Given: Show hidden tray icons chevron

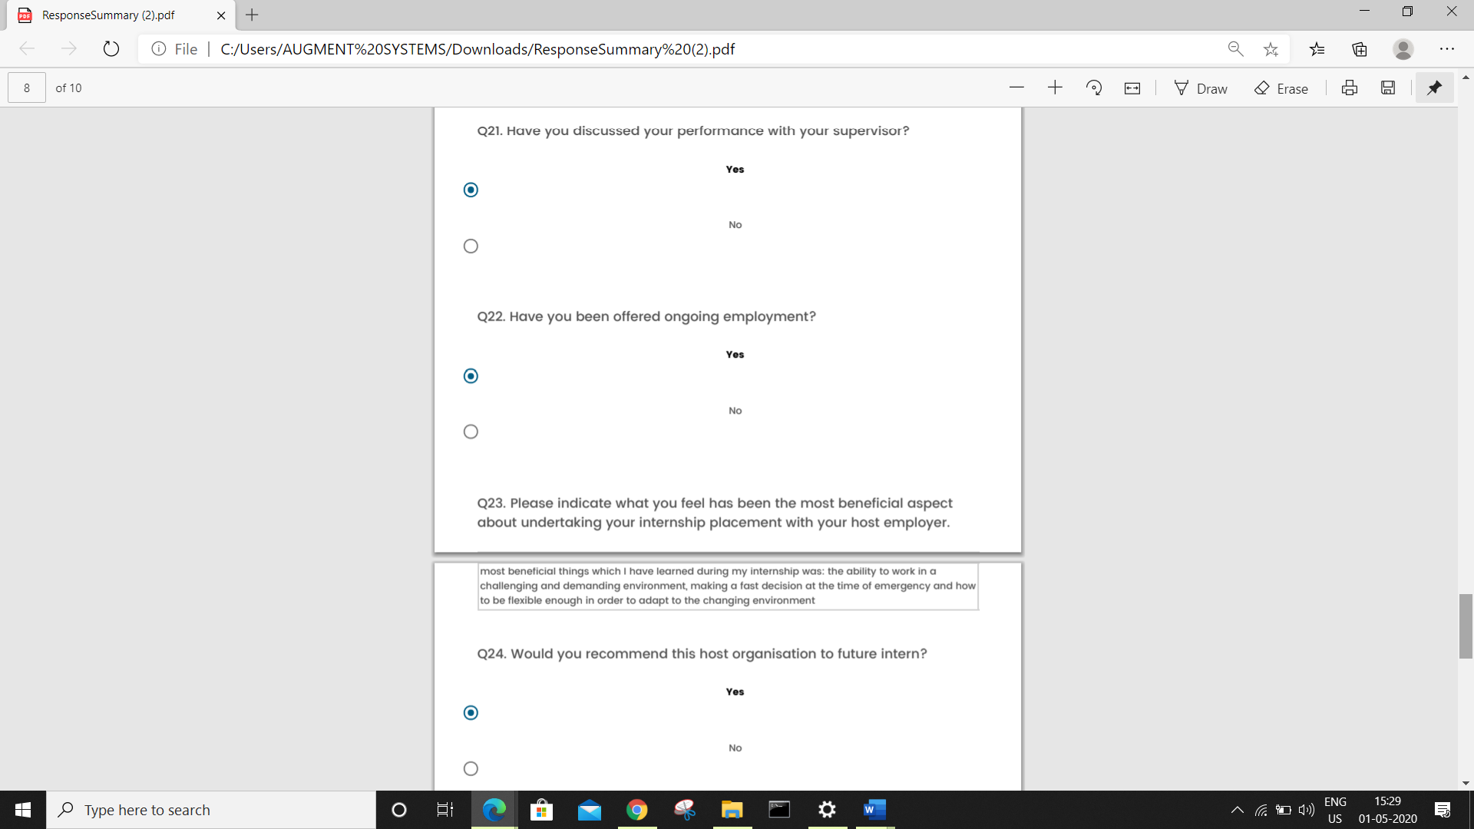Looking at the screenshot, I should coord(1237,810).
